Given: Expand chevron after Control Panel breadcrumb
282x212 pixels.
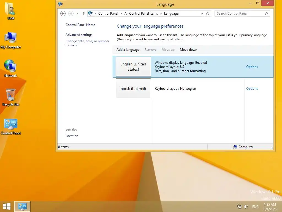Looking at the screenshot, I should click(x=121, y=14).
